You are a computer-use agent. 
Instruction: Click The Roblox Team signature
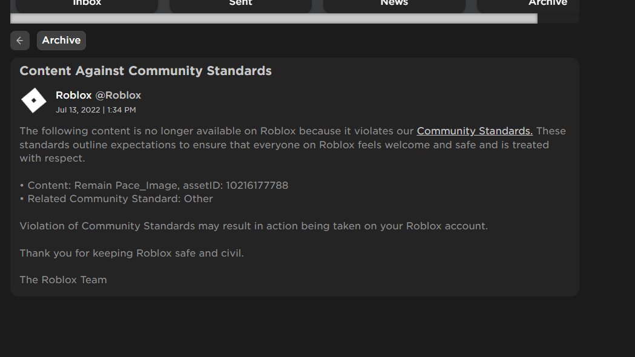[63, 280]
